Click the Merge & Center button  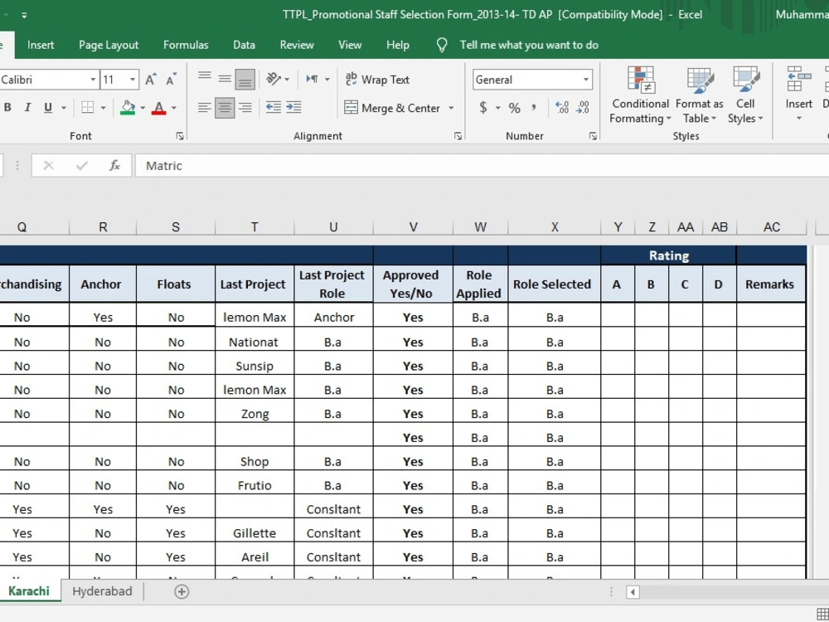pos(392,108)
